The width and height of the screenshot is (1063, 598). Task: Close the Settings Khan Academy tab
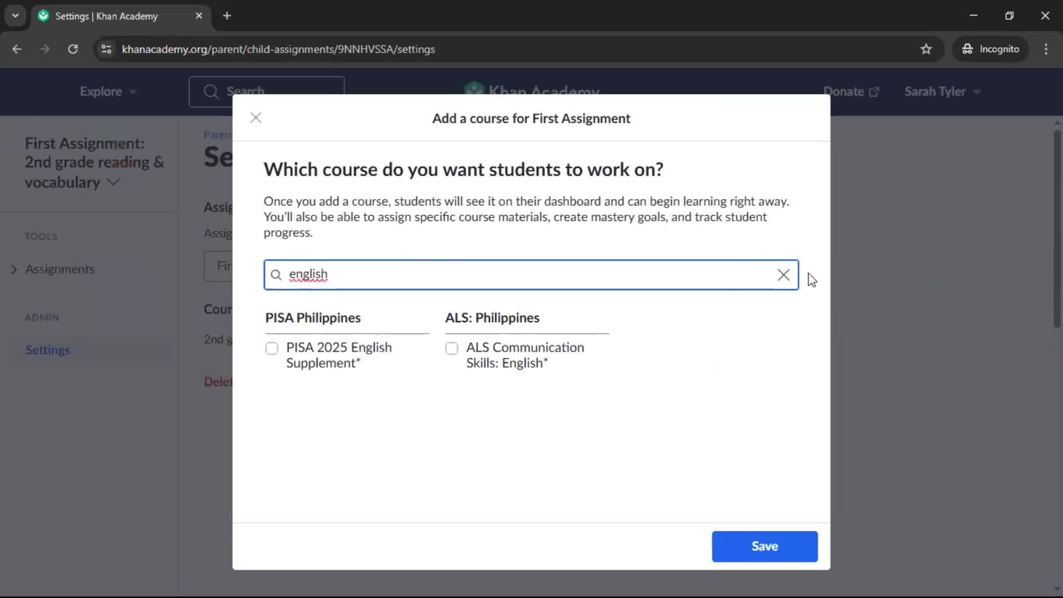click(199, 16)
